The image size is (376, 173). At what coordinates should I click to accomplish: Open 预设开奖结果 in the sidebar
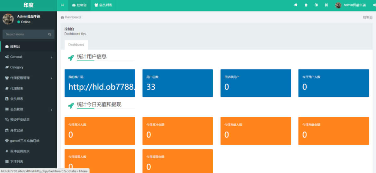coord(19,120)
